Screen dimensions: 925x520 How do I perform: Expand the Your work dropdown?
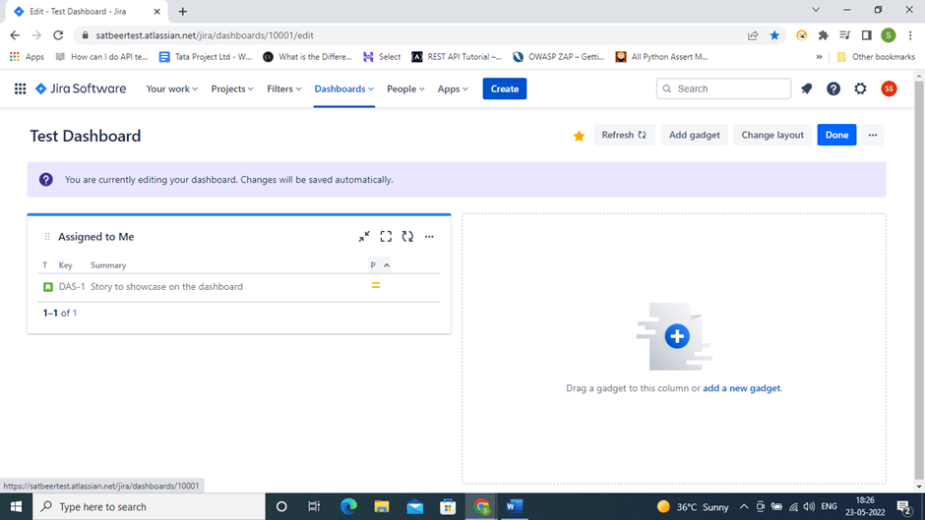172,88
